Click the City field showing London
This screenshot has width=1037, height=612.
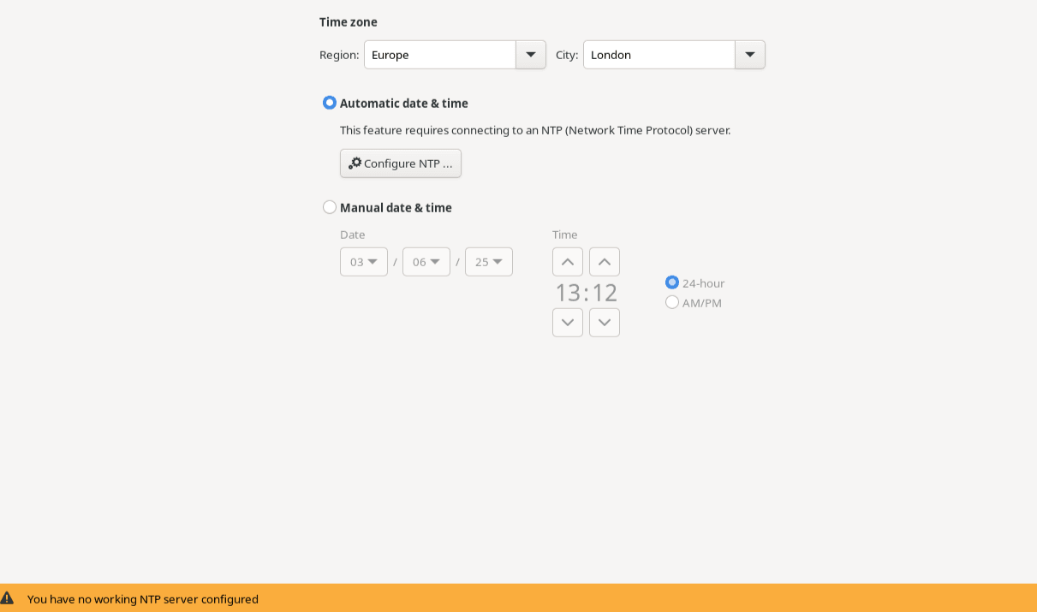pos(659,55)
